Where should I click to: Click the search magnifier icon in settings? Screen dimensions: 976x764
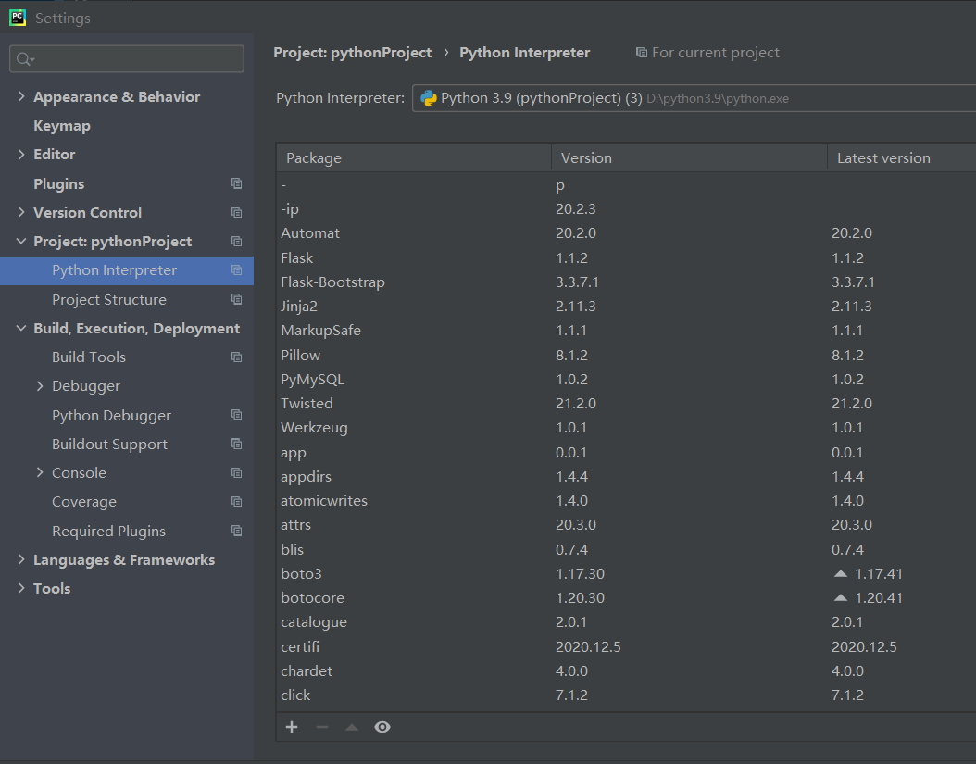pos(24,59)
